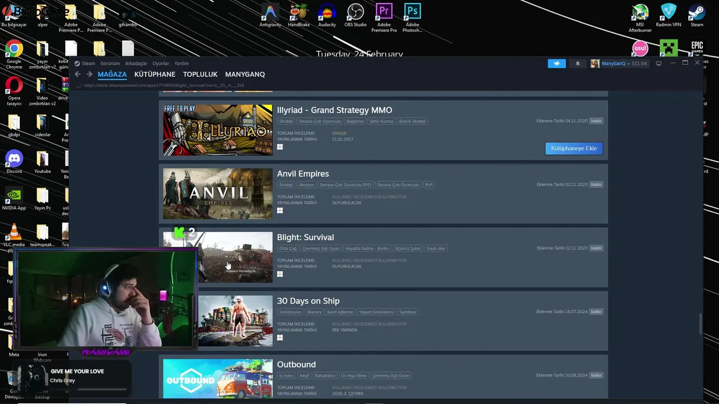719x404 pixels.
Task: Switch to the MANYGANQ tab
Action: tap(245, 74)
